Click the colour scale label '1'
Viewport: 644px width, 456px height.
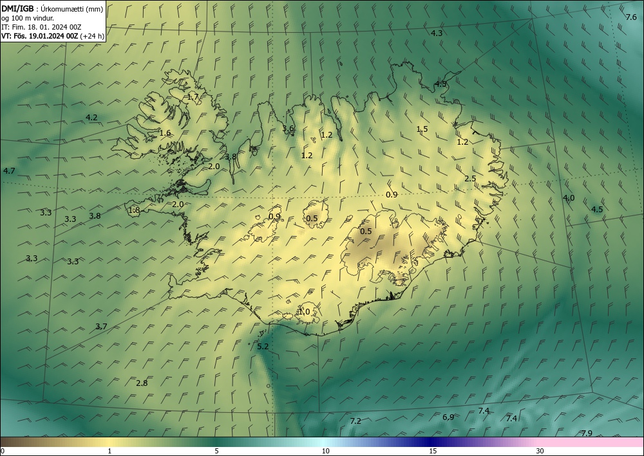[109, 451]
